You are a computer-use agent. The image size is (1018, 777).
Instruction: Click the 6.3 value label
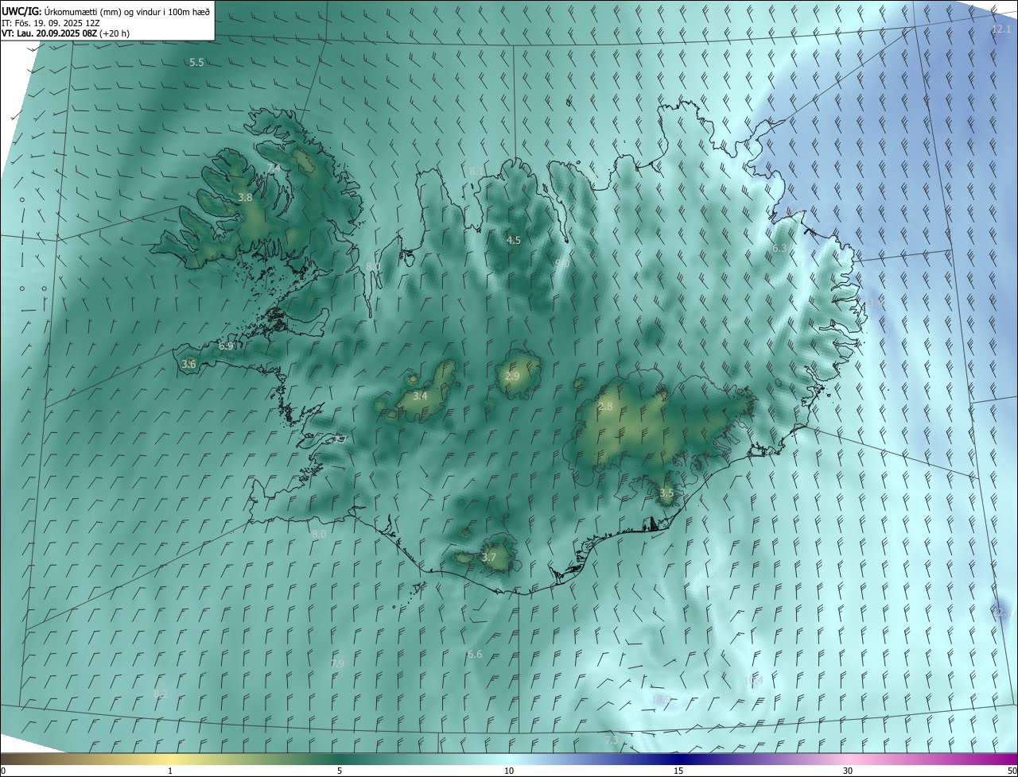[779, 249]
